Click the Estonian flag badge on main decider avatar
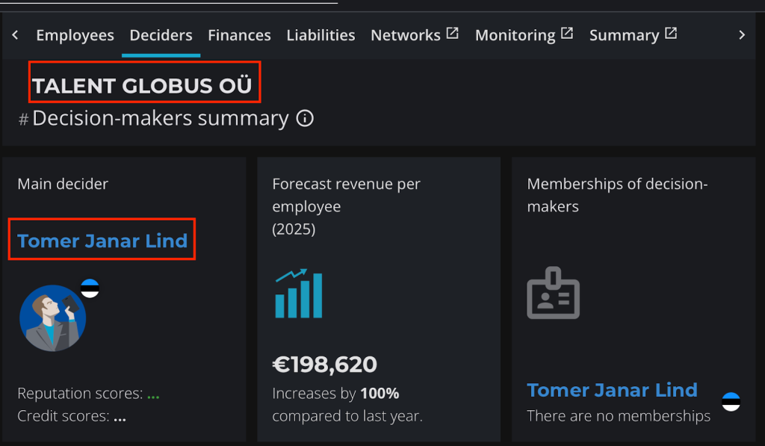Image resolution: width=765 pixels, height=446 pixels. pos(90,288)
